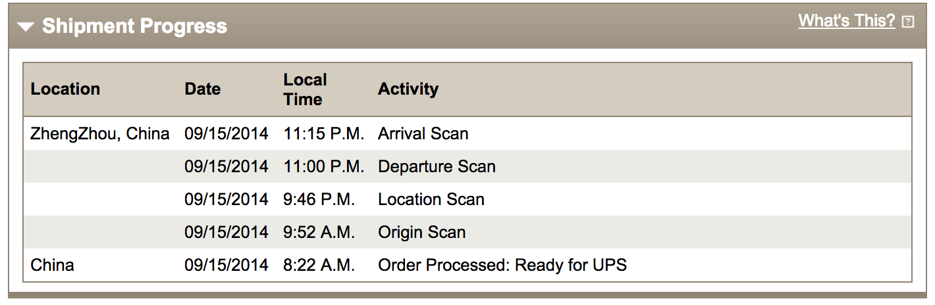The width and height of the screenshot is (935, 305).
Task: Select the Location Scan activity entry
Action: [431, 200]
